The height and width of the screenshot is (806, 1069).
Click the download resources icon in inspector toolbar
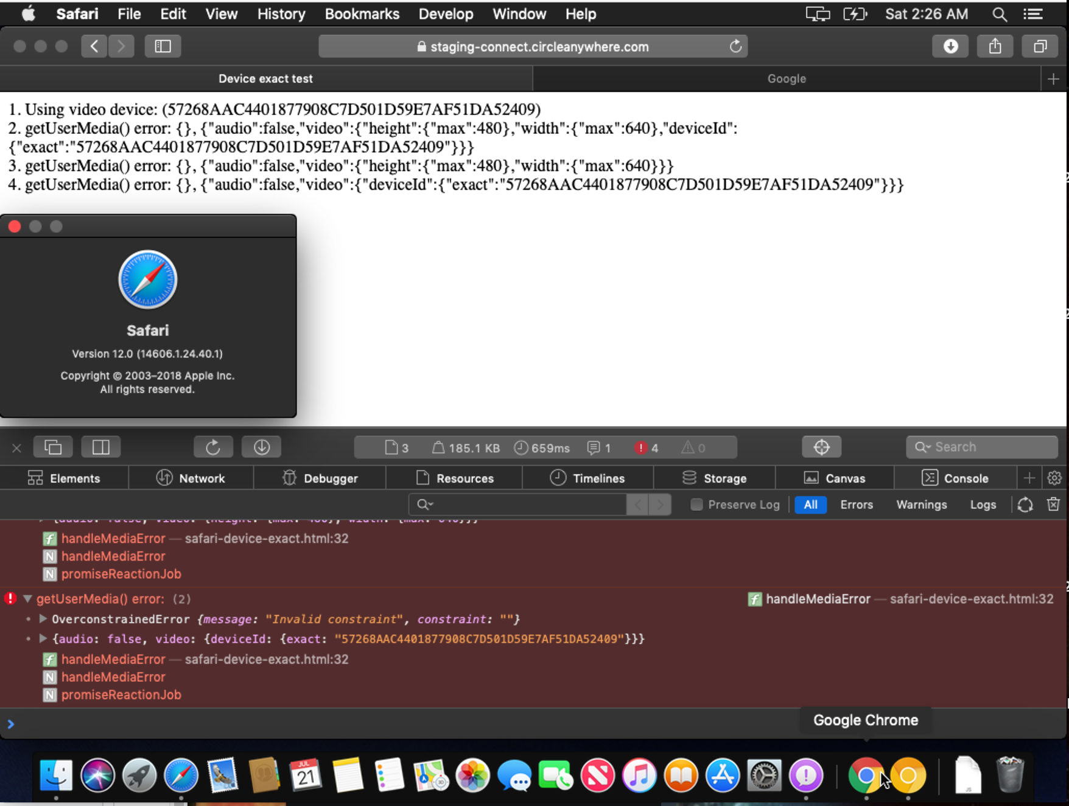click(261, 446)
